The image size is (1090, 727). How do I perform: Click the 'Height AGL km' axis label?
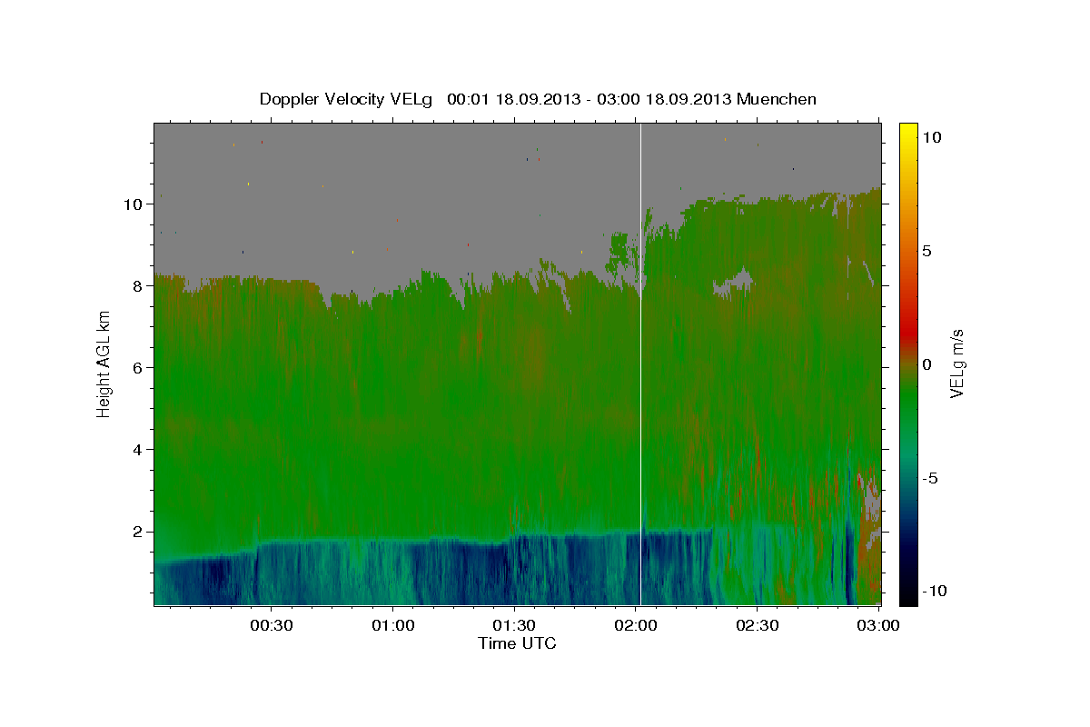coord(104,363)
